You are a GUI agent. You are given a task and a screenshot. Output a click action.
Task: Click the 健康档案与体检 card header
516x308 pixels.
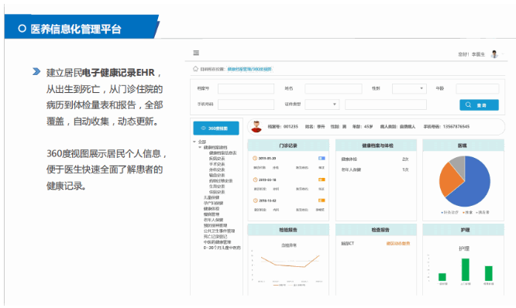click(x=376, y=145)
